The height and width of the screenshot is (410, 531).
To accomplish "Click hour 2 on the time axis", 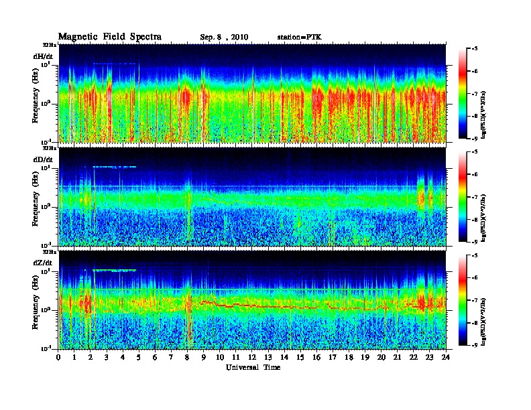I will [91, 357].
